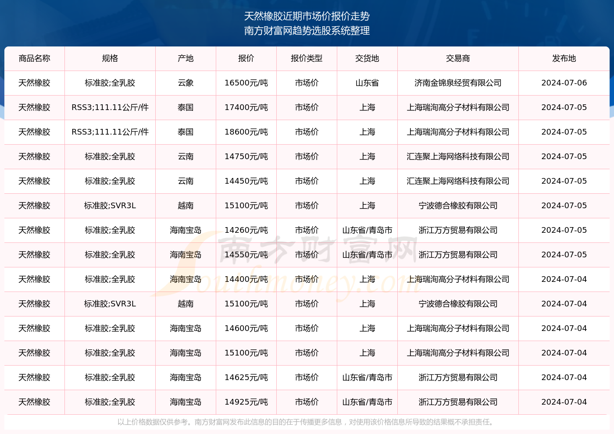
Task: Click the trader 济南金锦泉经贸有限公司
Action: 458,83
